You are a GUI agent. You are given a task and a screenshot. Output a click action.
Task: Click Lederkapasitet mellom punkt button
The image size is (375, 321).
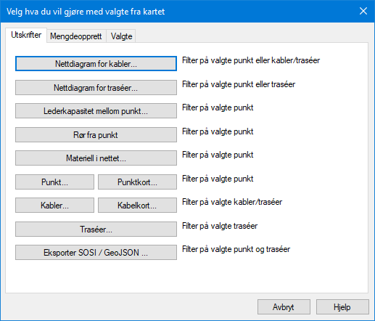pyautogui.click(x=96, y=111)
